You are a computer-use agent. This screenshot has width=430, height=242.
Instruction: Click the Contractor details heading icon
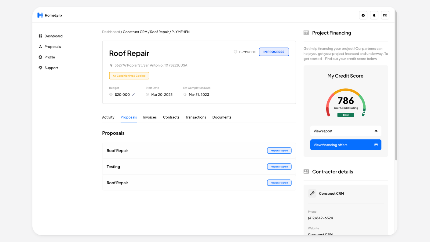[306, 172]
